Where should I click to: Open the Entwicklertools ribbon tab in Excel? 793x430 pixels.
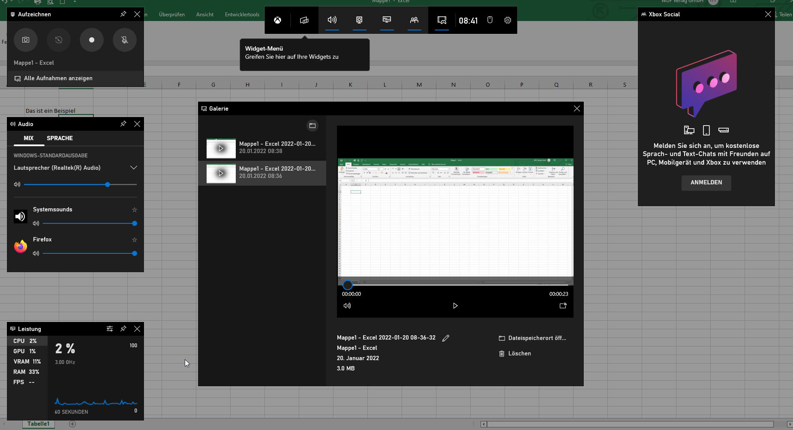(x=242, y=15)
